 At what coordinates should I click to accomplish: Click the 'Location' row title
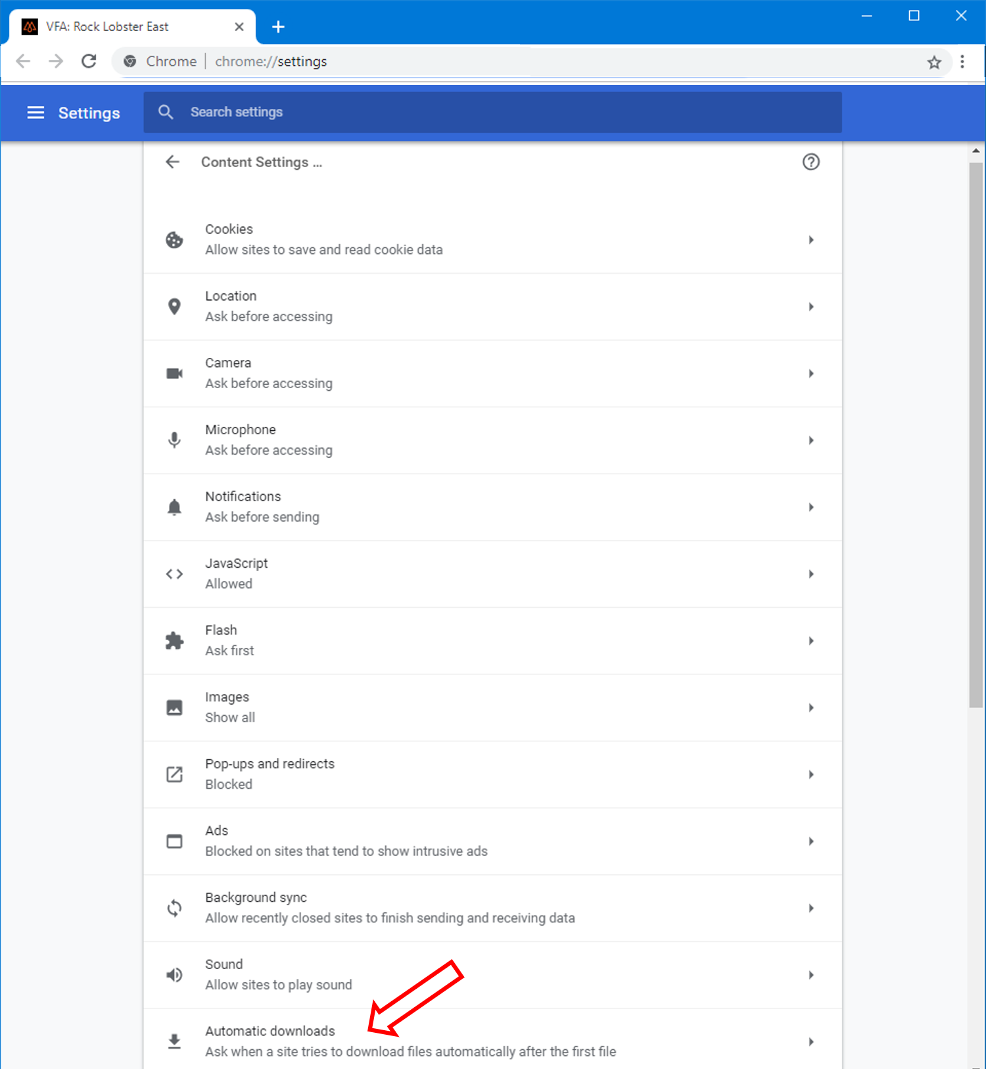[231, 296]
